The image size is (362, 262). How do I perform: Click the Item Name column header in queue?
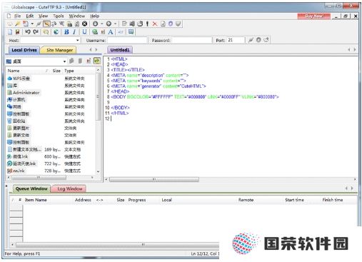pos(36,200)
